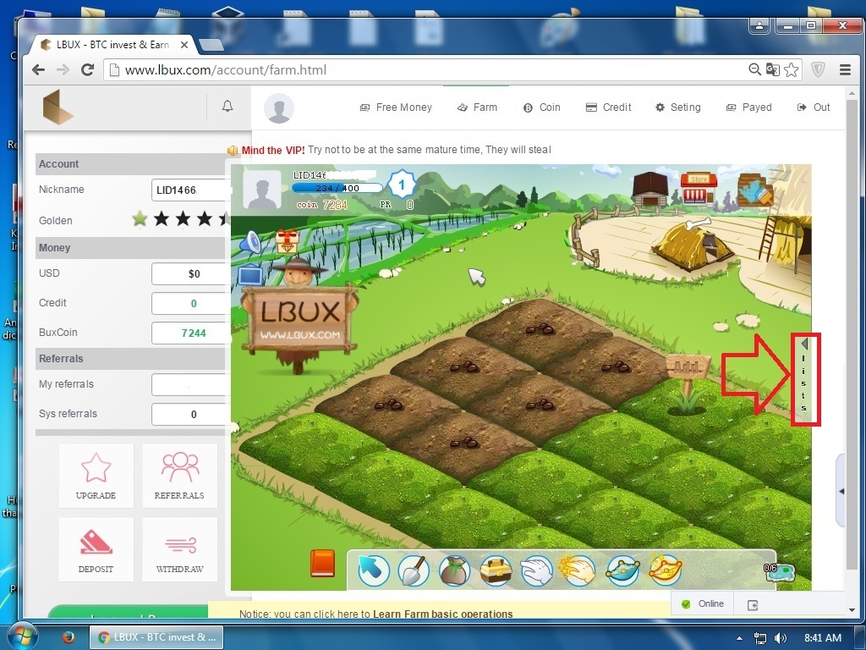This screenshot has width=866, height=650.
Task: Open the DEPOSIT tile
Action: (96, 549)
